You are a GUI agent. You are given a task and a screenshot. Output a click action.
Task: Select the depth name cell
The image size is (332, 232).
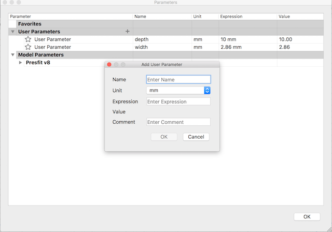pos(162,39)
